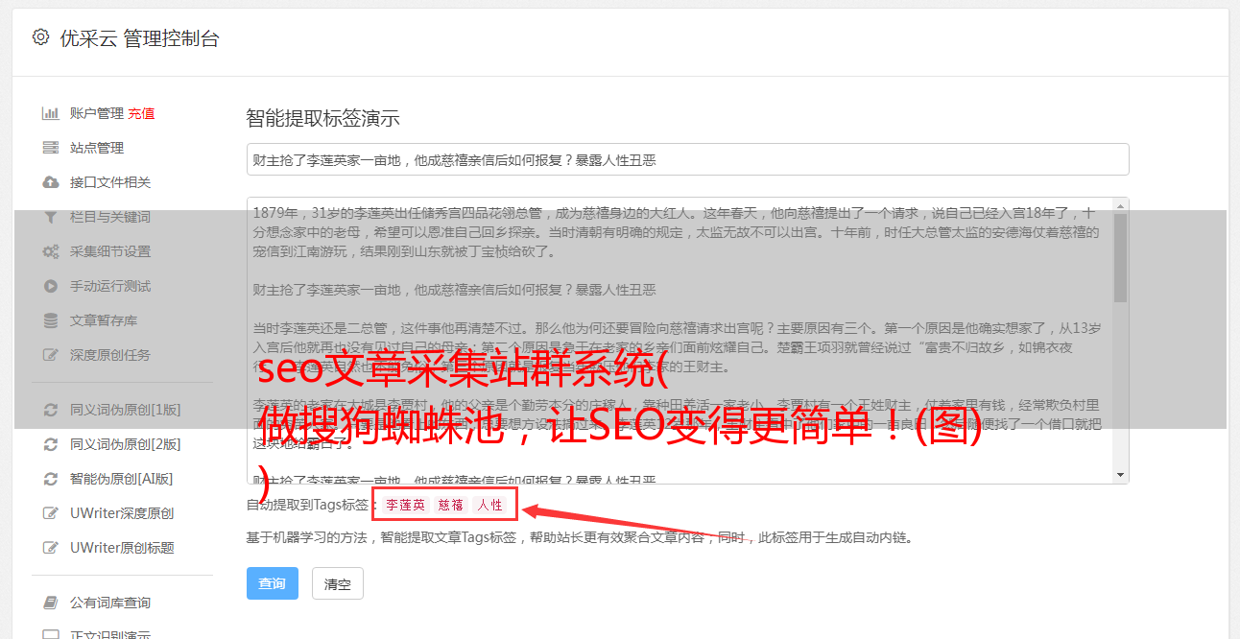Click the 慈禧 extracted tag
The height and width of the screenshot is (639, 1240).
click(450, 505)
